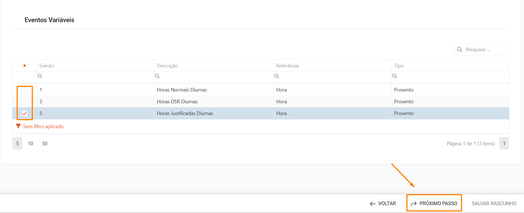
Task: Click SALVAR RASCUNHO to save draft
Action: click(x=494, y=203)
